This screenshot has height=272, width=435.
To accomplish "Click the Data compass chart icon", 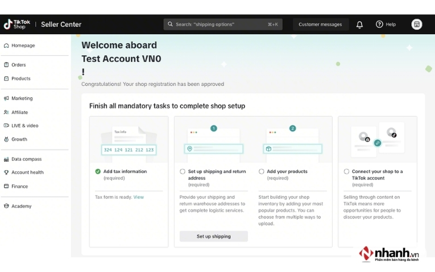I will 6,159.
